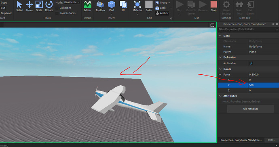Collapse the Attributes section
Image resolution: width=279 pixels, height=147 pixels.
coord(220,96)
